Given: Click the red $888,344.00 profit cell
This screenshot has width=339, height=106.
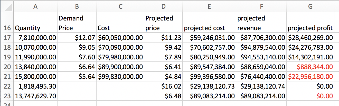Looking at the screenshot, I should click(310, 67).
